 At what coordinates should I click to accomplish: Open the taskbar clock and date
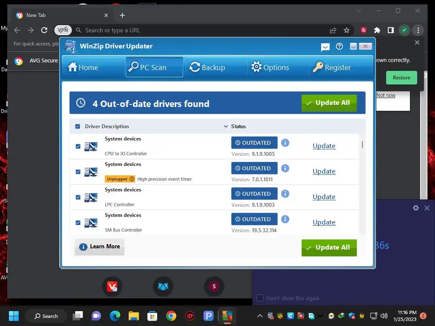(x=405, y=316)
